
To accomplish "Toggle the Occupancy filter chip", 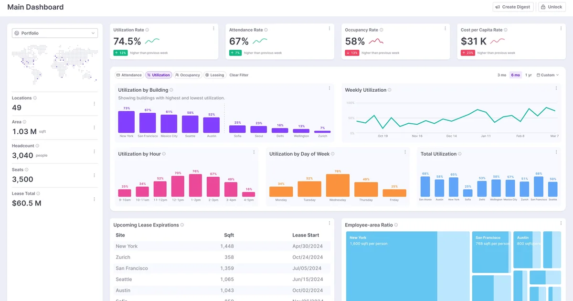I will (187, 75).
